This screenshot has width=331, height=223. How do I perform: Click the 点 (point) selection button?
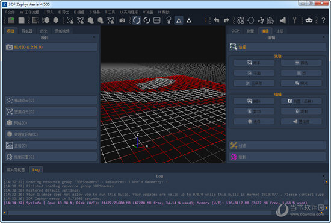click(x=302, y=73)
